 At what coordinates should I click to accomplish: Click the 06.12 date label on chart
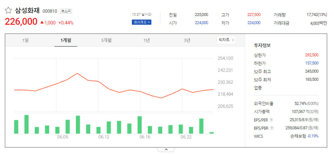click(104, 137)
